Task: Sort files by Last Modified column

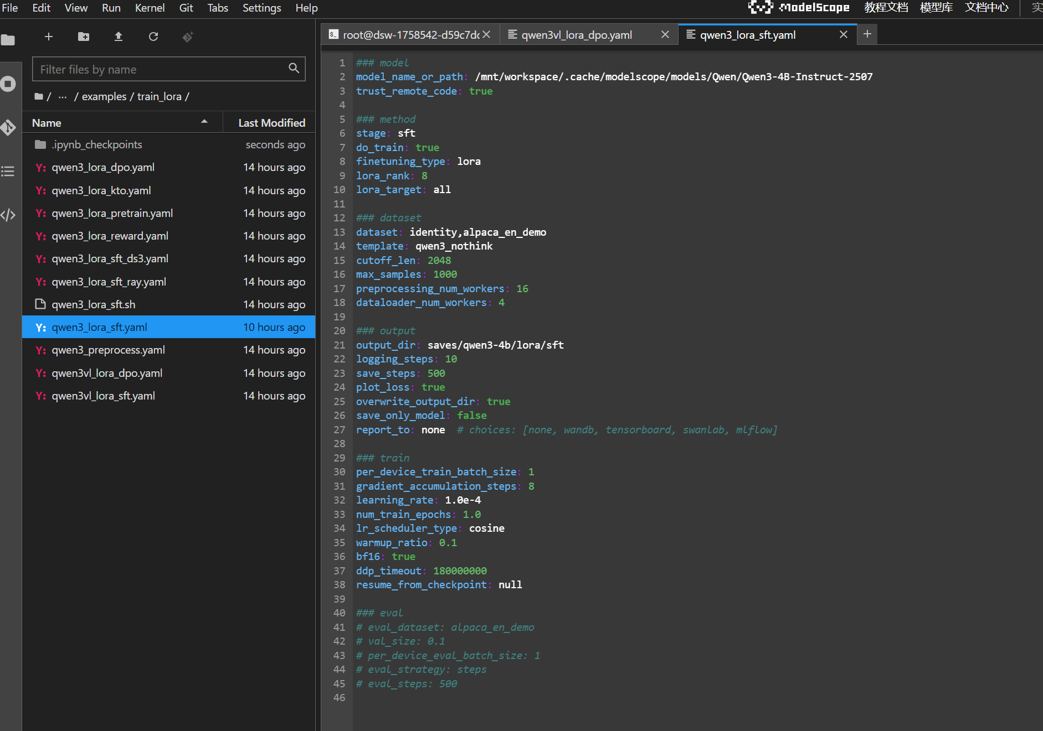Action: point(271,123)
